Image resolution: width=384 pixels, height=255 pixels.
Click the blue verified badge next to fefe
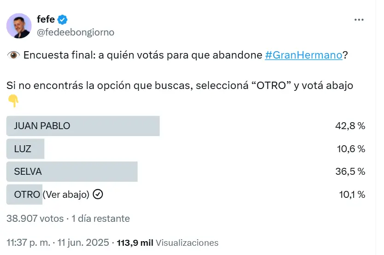click(62, 19)
